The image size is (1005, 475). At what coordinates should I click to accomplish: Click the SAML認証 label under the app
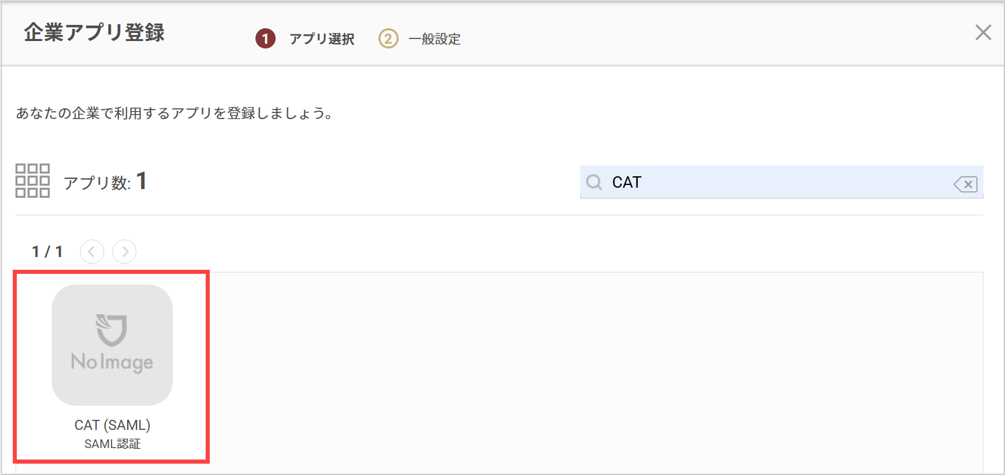point(112,444)
